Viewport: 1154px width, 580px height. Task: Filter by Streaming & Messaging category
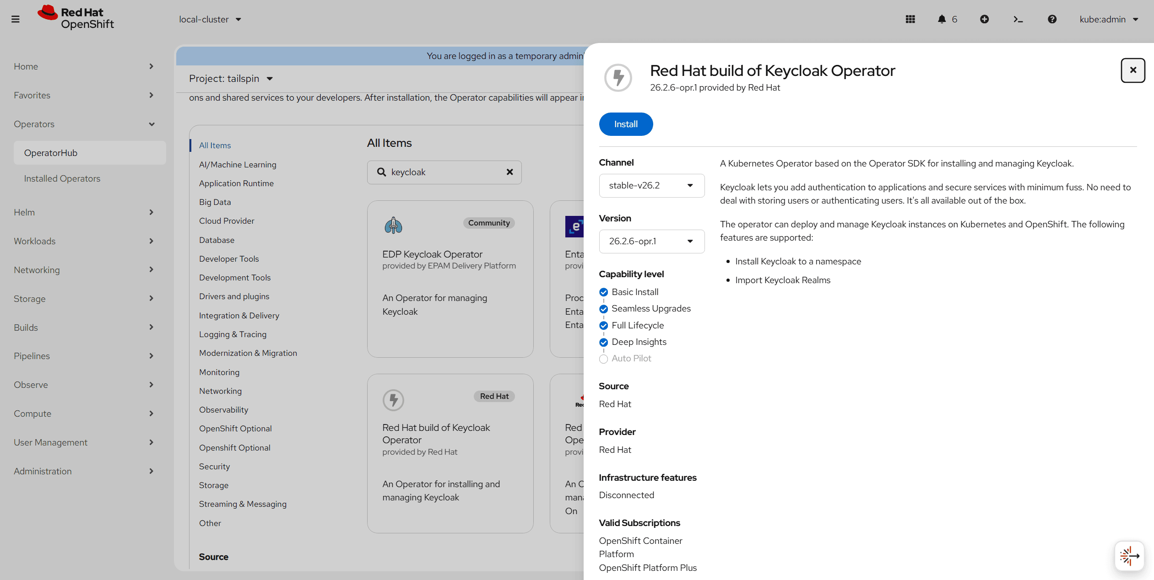[243, 504]
